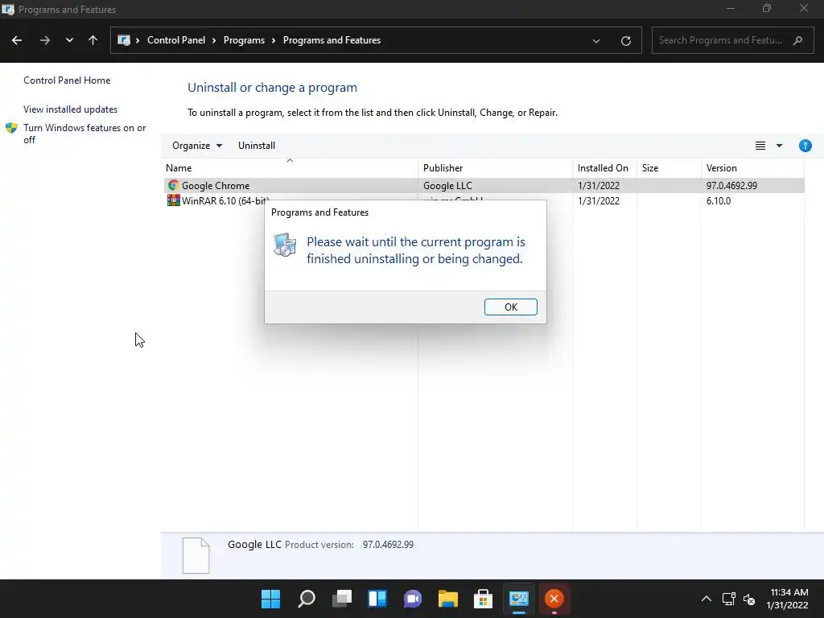Select Control Panel breadcrumb

[x=176, y=40]
